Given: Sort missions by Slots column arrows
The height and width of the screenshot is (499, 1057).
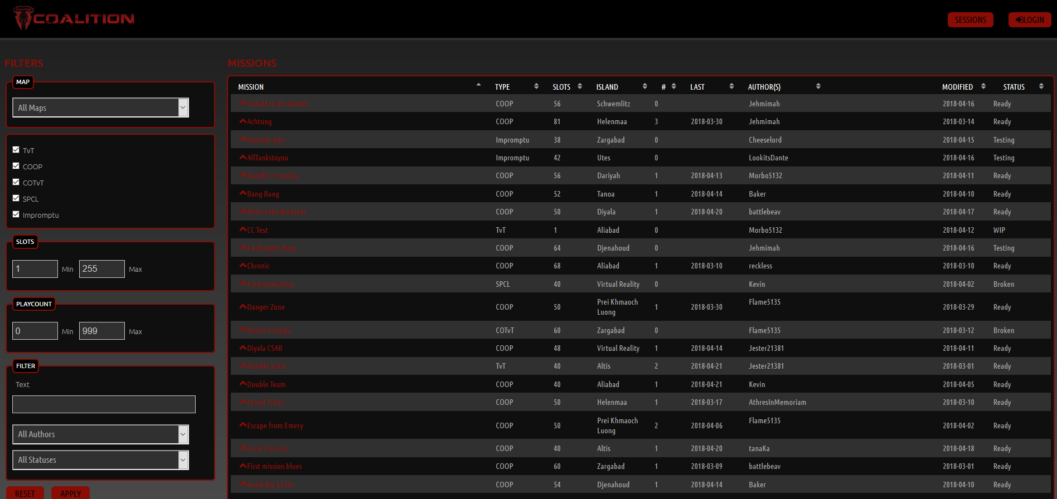Looking at the screenshot, I should pos(580,86).
